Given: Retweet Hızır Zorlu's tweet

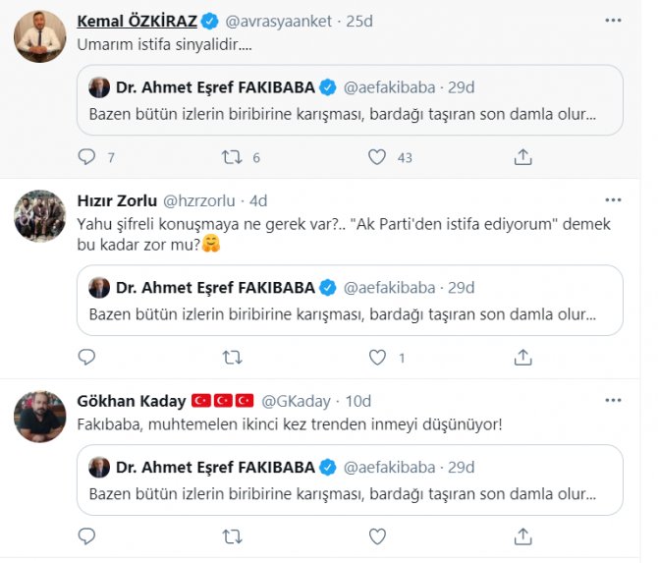Looking at the screenshot, I should tap(232, 358).
